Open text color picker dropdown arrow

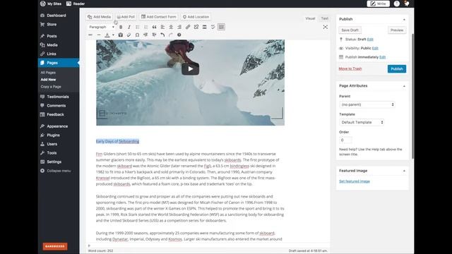pos(113,35)
